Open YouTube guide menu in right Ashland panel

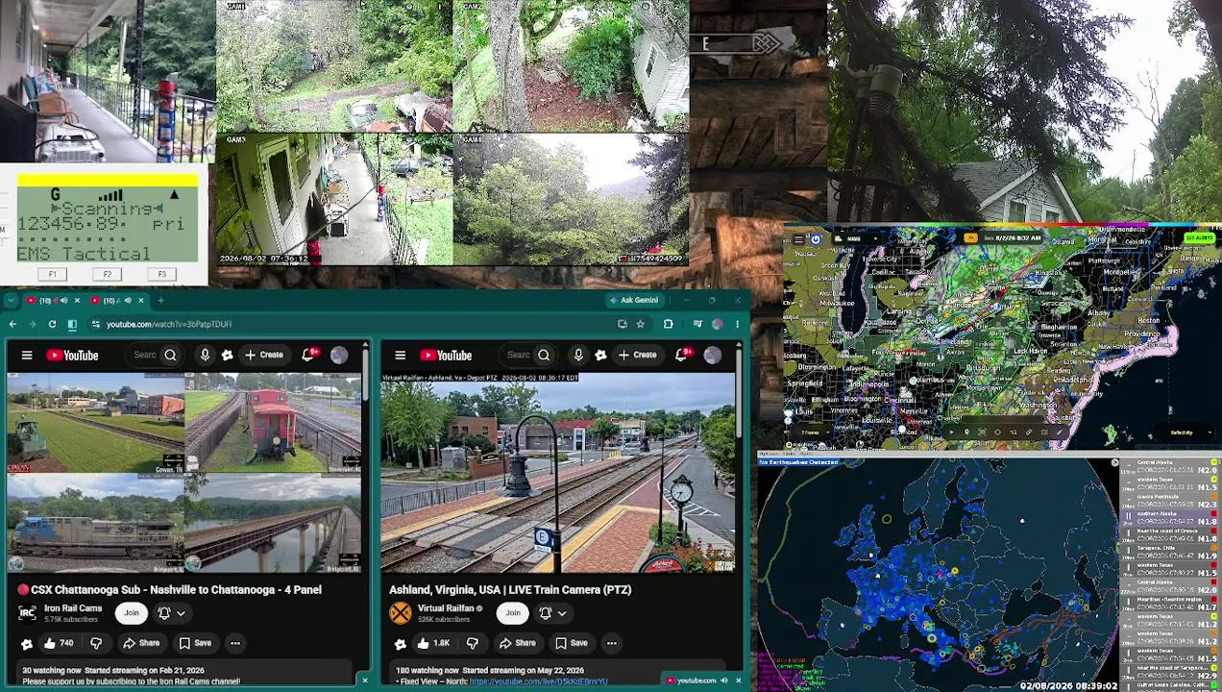click(x=400, y=356)
